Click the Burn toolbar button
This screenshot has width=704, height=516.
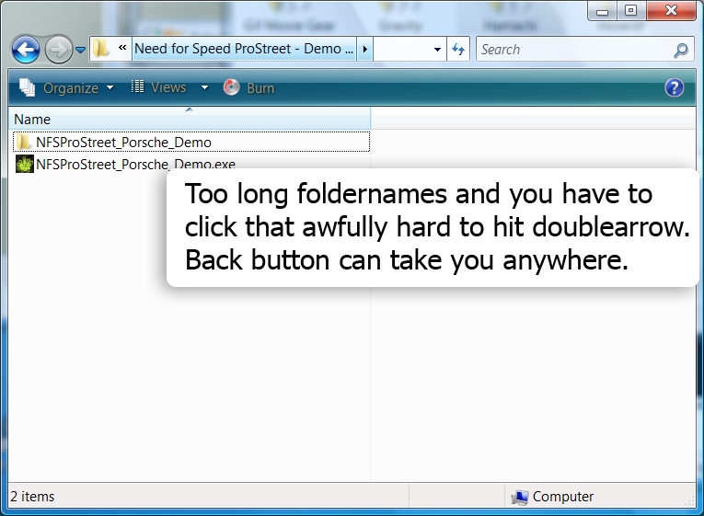248,88
